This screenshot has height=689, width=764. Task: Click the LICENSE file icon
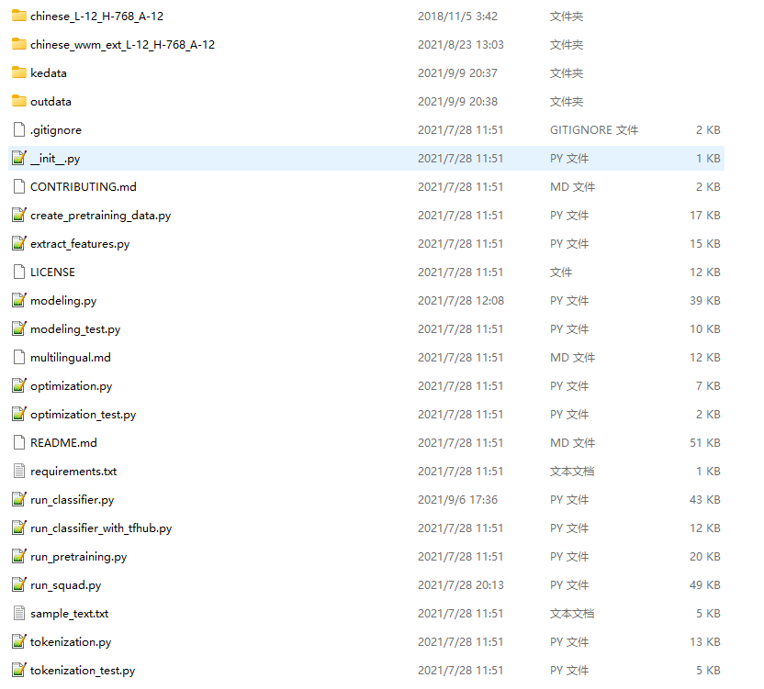pyautogui.click(x=19, y=272)
